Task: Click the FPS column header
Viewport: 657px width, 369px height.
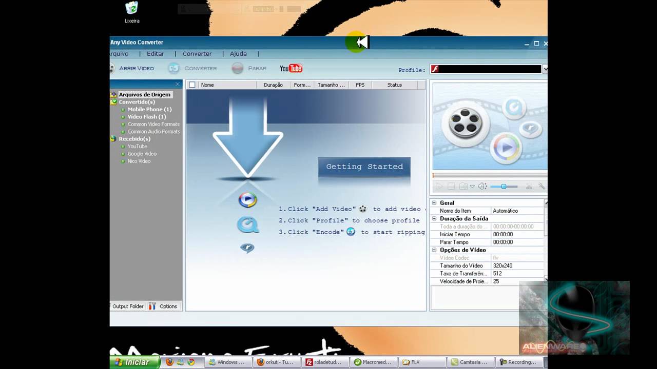Action: click(x=360, y=85)
